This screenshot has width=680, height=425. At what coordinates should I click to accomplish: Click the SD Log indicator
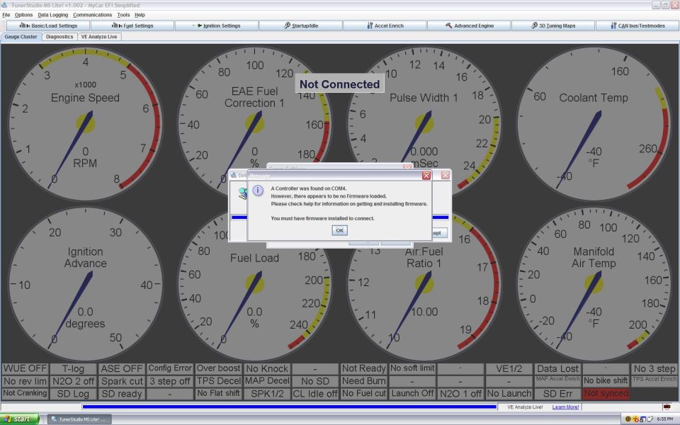pos(73,394)
